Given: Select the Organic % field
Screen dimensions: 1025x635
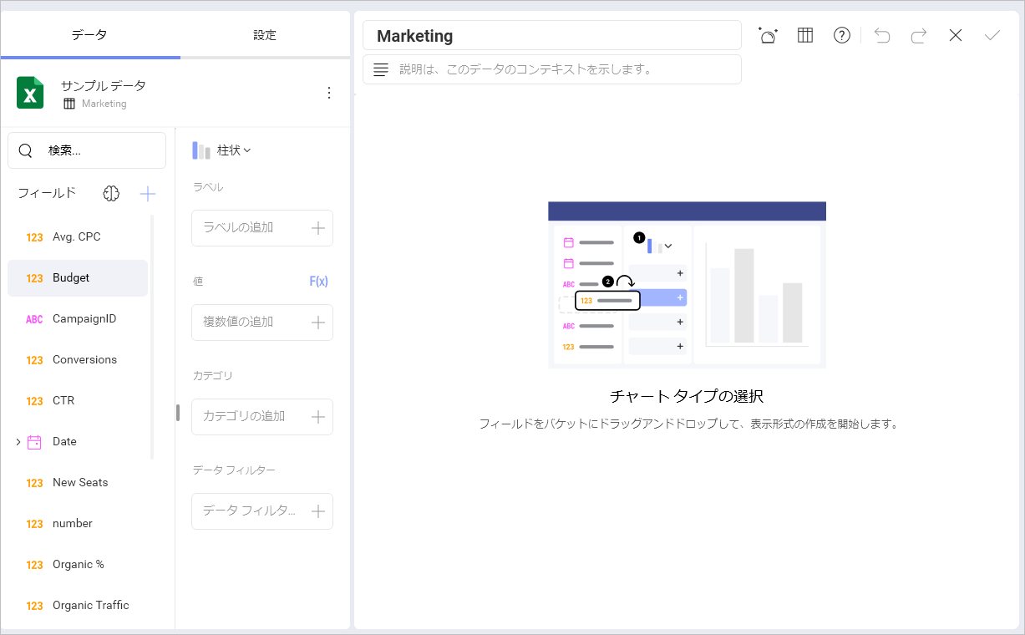Looking at the screenshot, I should [78, 564].
